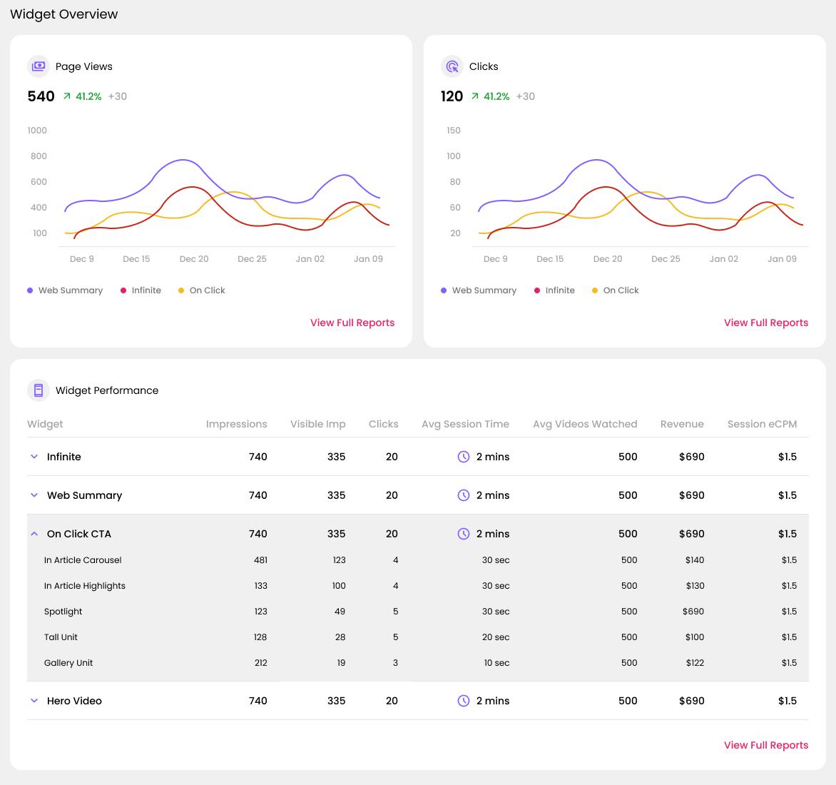Click the Page Views total 540

click(x=41, y=96)
